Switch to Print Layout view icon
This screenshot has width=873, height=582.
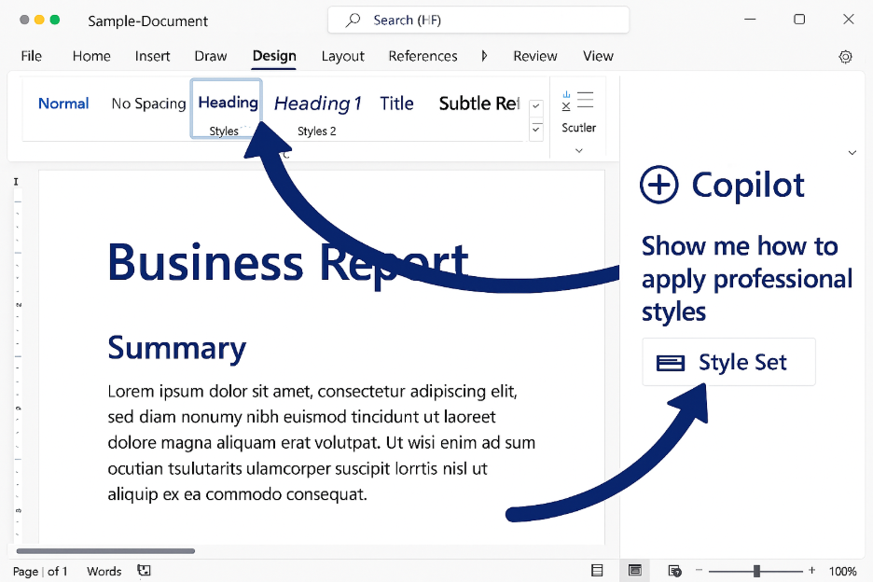coord(635,570)
